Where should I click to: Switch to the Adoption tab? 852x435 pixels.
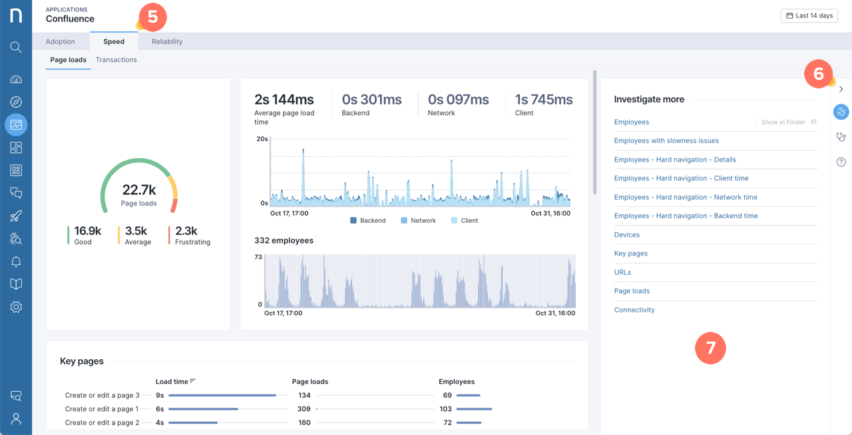[61, 41]
